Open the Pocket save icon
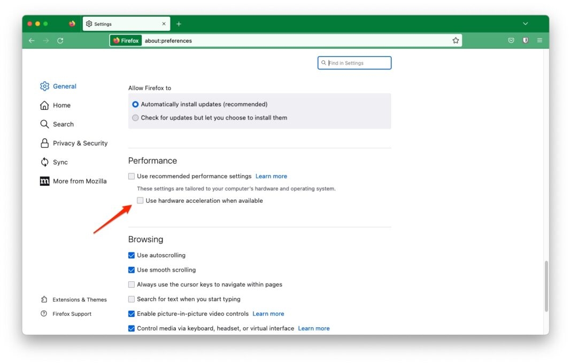Viewport: 571px width, 364px height. click(511, 41)
